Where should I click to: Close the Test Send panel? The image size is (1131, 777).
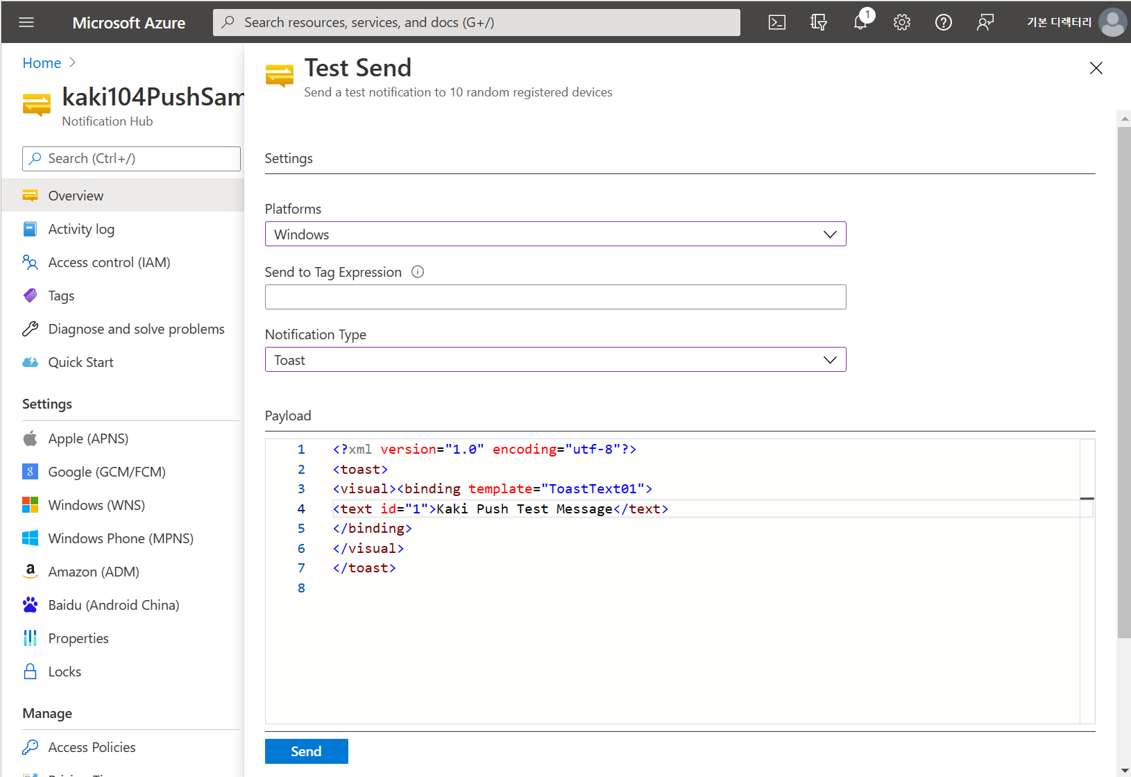tap(1096, 68)
